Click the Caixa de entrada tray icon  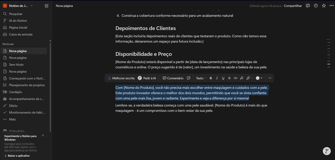pos(5,34)
